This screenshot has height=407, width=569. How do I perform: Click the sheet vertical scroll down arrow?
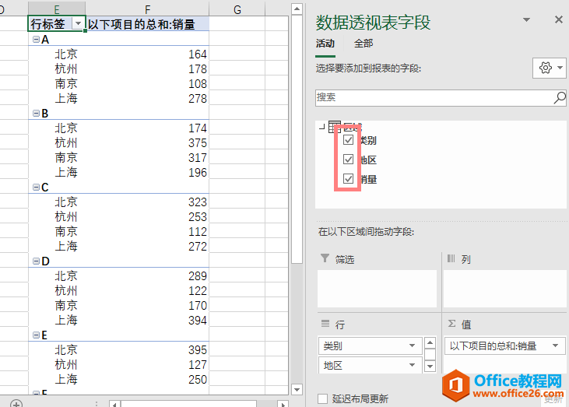pos(297,390)
